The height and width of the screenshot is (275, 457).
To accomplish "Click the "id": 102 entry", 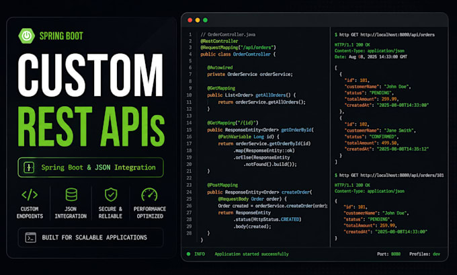I will (356, 124).
